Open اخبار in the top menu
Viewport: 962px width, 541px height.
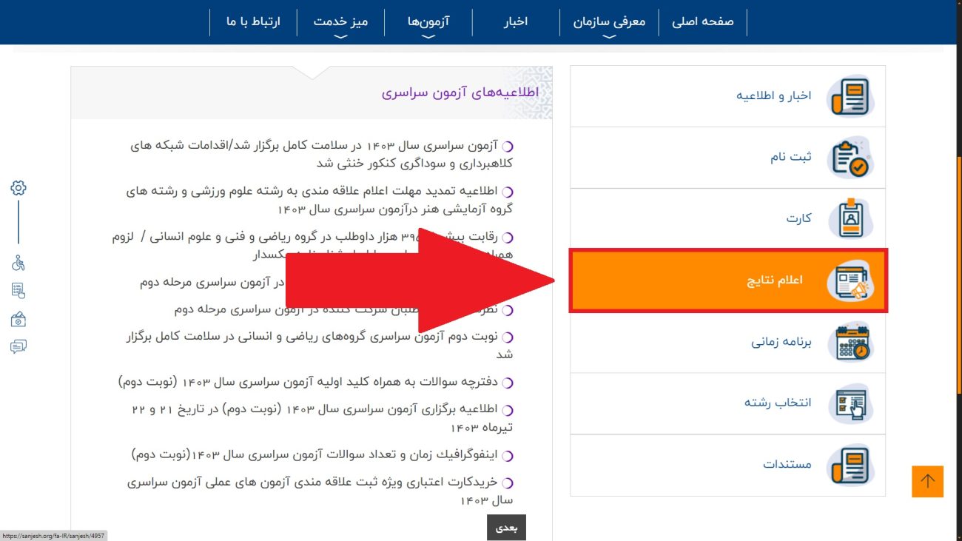[x=516, y=21]
